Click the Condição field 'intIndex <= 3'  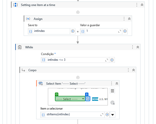click(x=75, y=60)
